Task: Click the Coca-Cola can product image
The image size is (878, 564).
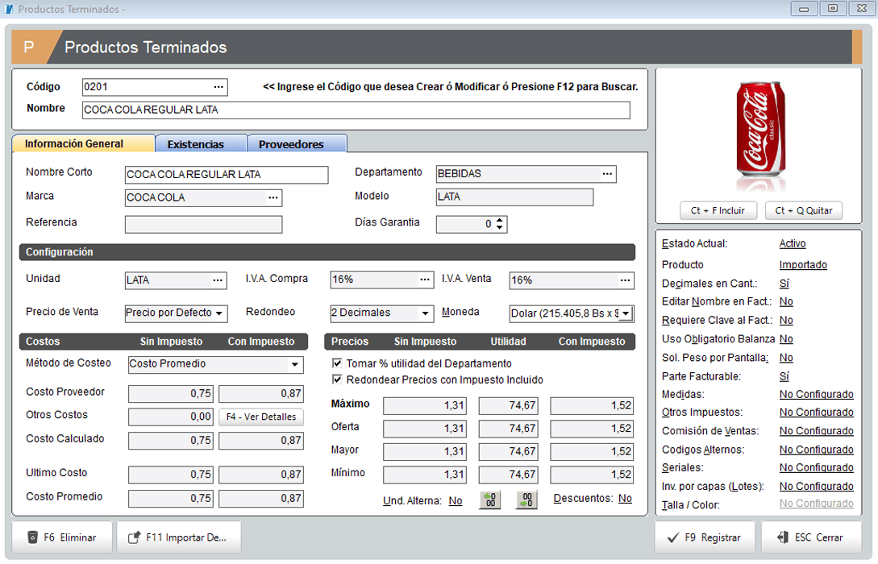Action: click(x=759, y=136)
